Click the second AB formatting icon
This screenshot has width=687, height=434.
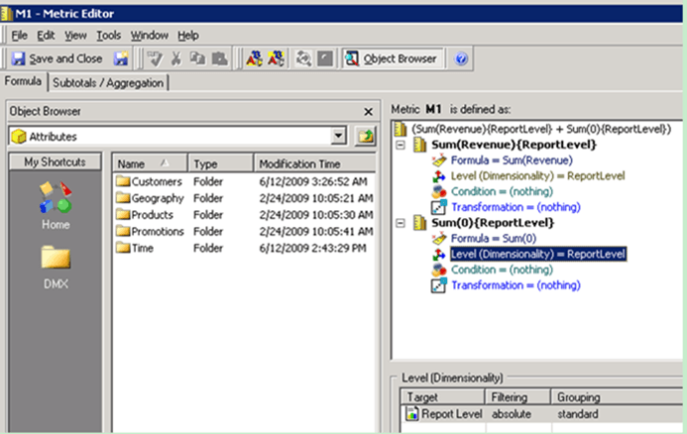tap(276, 58)
